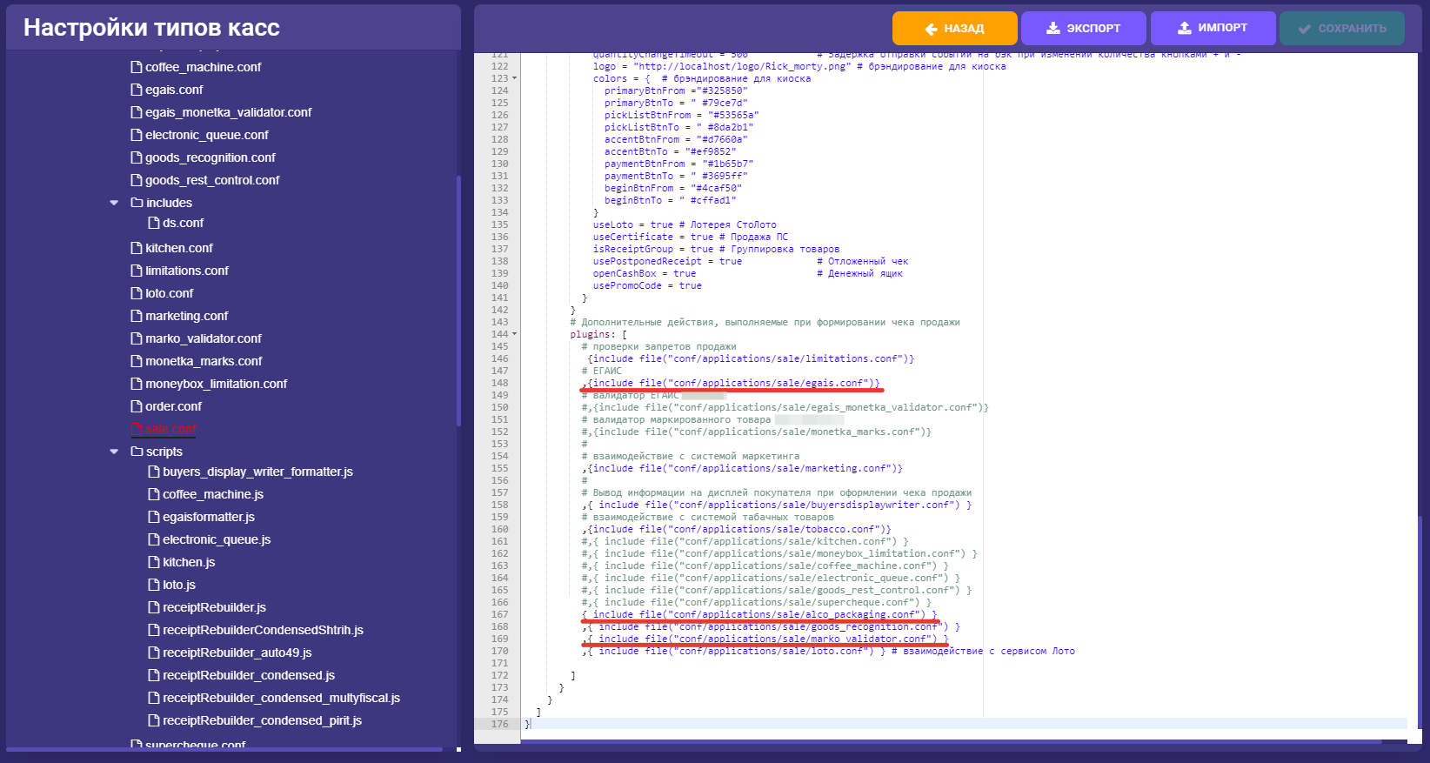Viewport: 1430px width, 763px height.
Task: Click file tree horizontal scrollbar
Action: (x=224, y=749)
